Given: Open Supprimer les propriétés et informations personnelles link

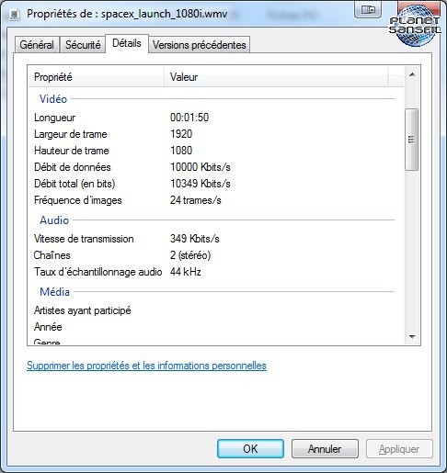Looking at the screenshot, I should pos(146,366).
